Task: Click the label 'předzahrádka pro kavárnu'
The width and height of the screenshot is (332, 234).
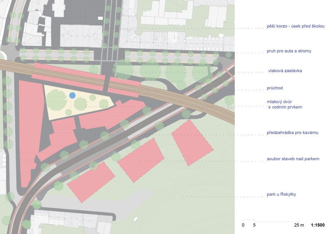Action: pos(293,133)
